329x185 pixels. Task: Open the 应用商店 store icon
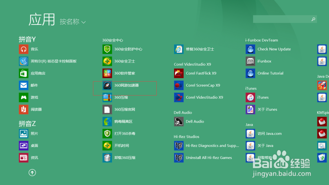[x=23, y=73]
